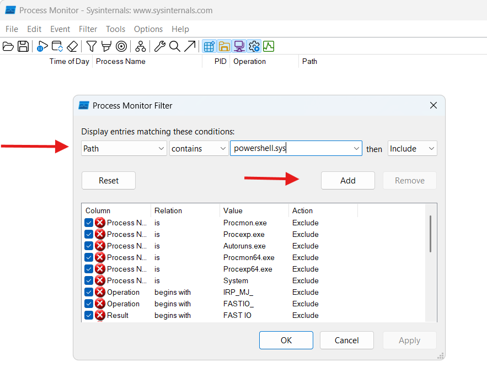The width and height of the screenshot is (487, 373).
Task: Click the red exclude icon on the Autoruns.exe row
Action: point(100,246)
